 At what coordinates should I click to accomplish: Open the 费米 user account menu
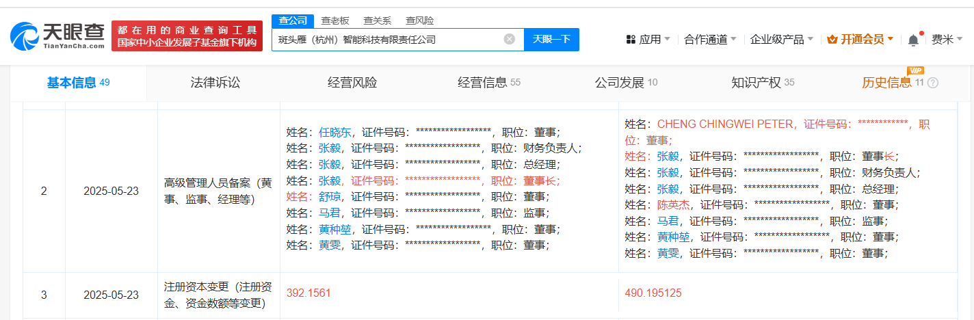point(946,40)
